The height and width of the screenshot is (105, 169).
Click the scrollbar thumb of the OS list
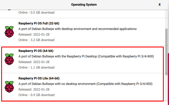pyautogui.click(x=166, y=52)
